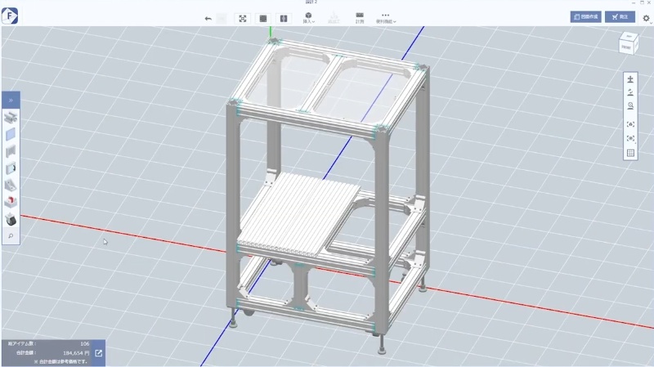Toggle the grid display button

point(630,153)
